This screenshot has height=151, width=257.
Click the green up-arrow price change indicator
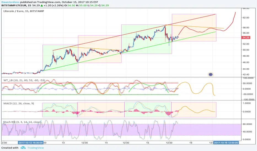pyautogui.click(x=42, y=5)
